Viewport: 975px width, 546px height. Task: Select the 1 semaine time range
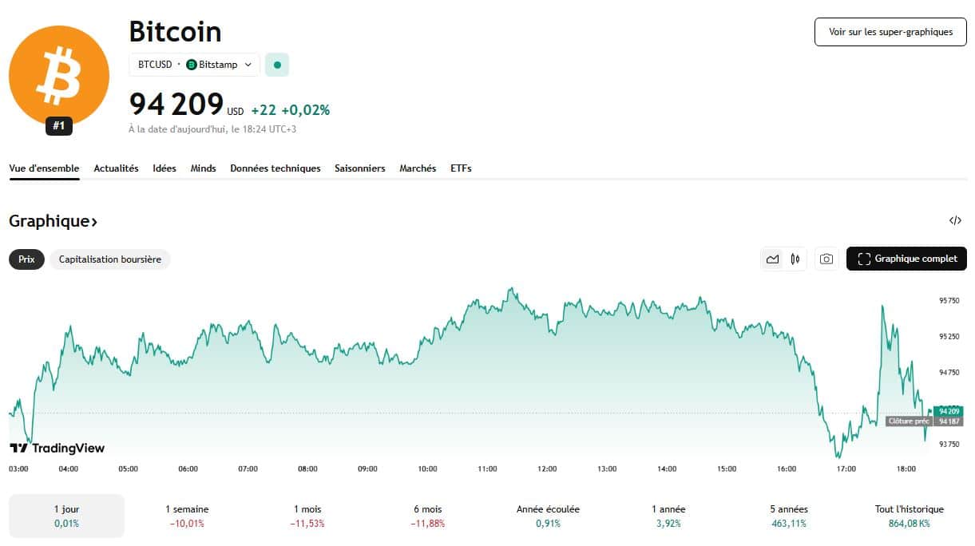coord(186,516)
